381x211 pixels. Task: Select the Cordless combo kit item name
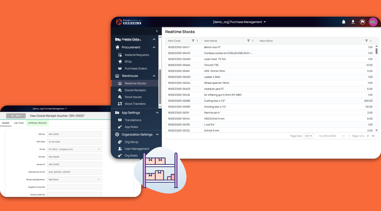[228, 53]
